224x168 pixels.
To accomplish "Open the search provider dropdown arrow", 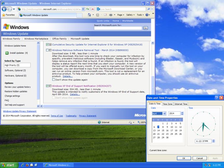I will tap(152, 9).
